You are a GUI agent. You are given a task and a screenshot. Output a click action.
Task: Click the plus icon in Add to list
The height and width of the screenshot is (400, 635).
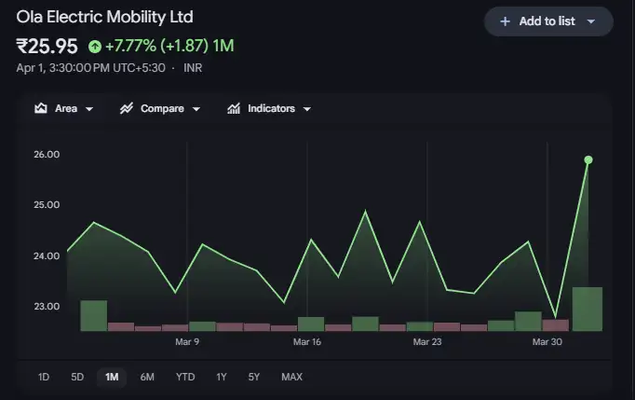coord(505,21)
